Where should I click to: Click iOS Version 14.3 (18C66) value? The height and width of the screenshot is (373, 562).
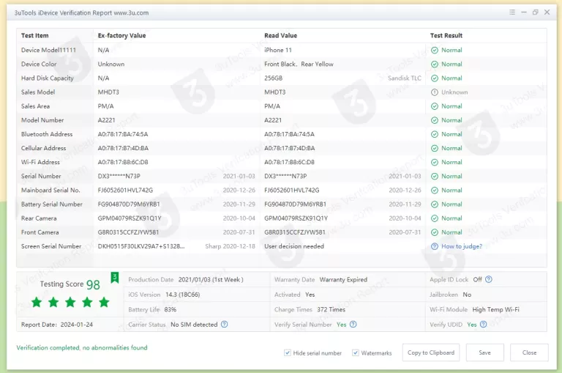point(182,295)
